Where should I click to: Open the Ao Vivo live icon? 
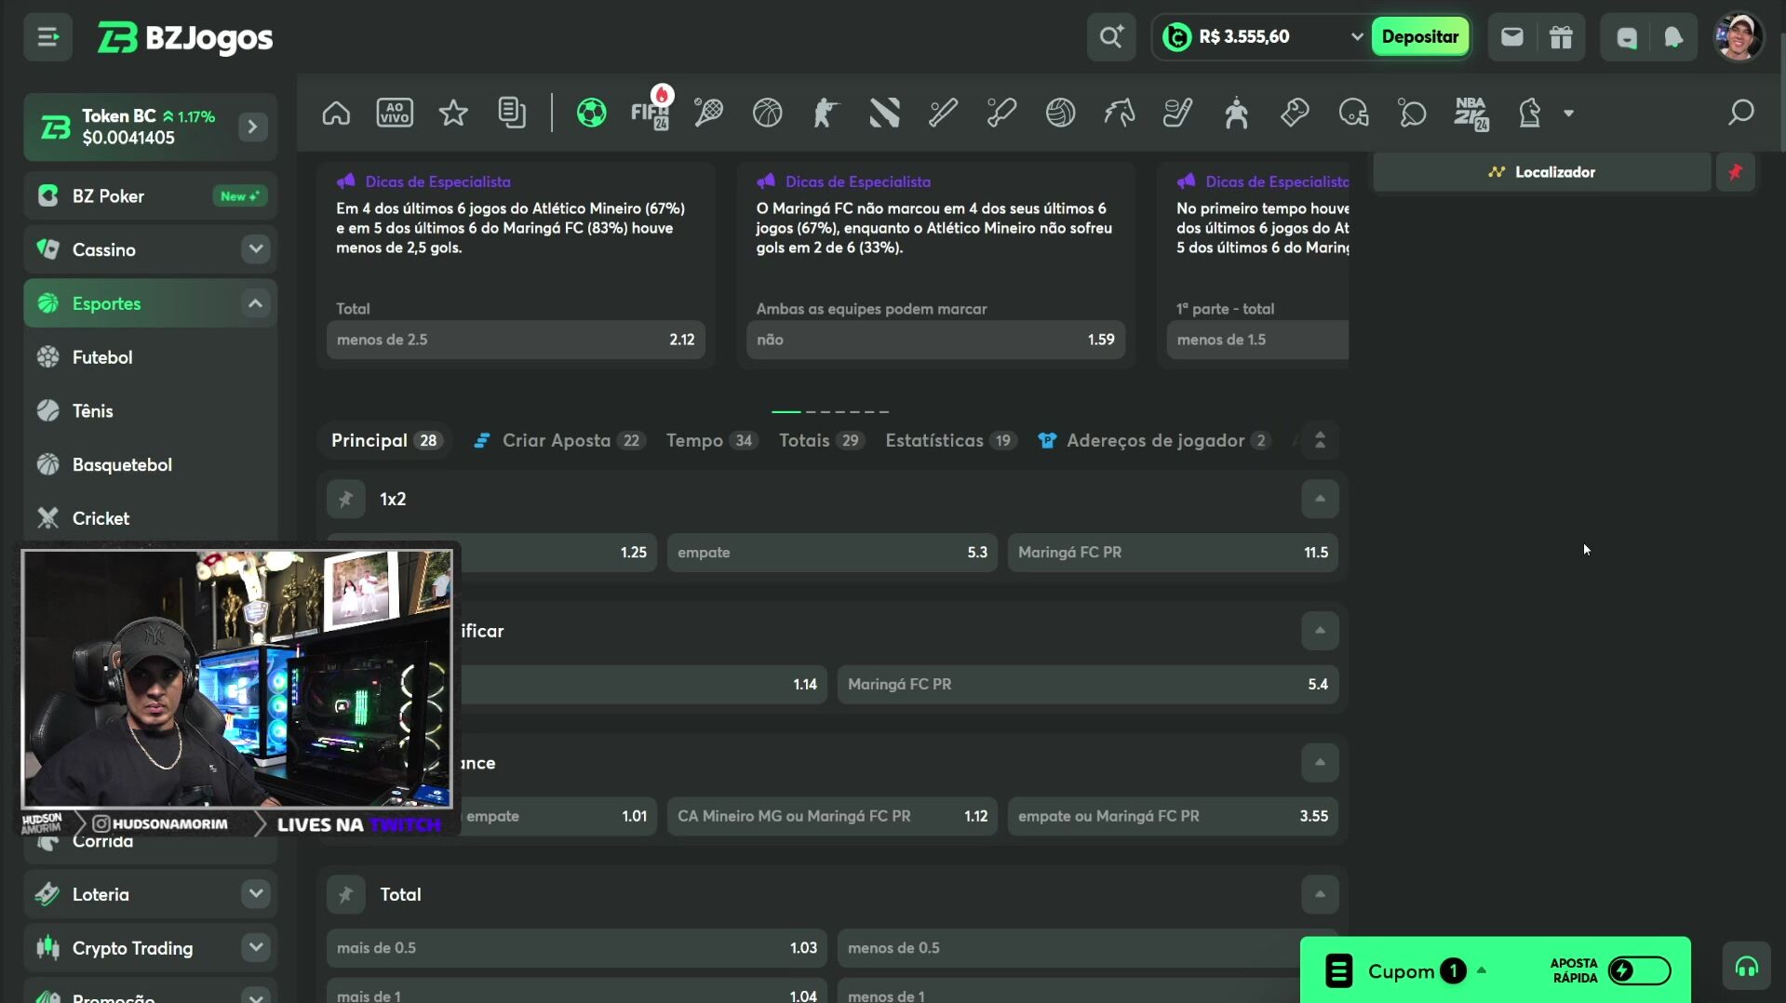[395, 113]
